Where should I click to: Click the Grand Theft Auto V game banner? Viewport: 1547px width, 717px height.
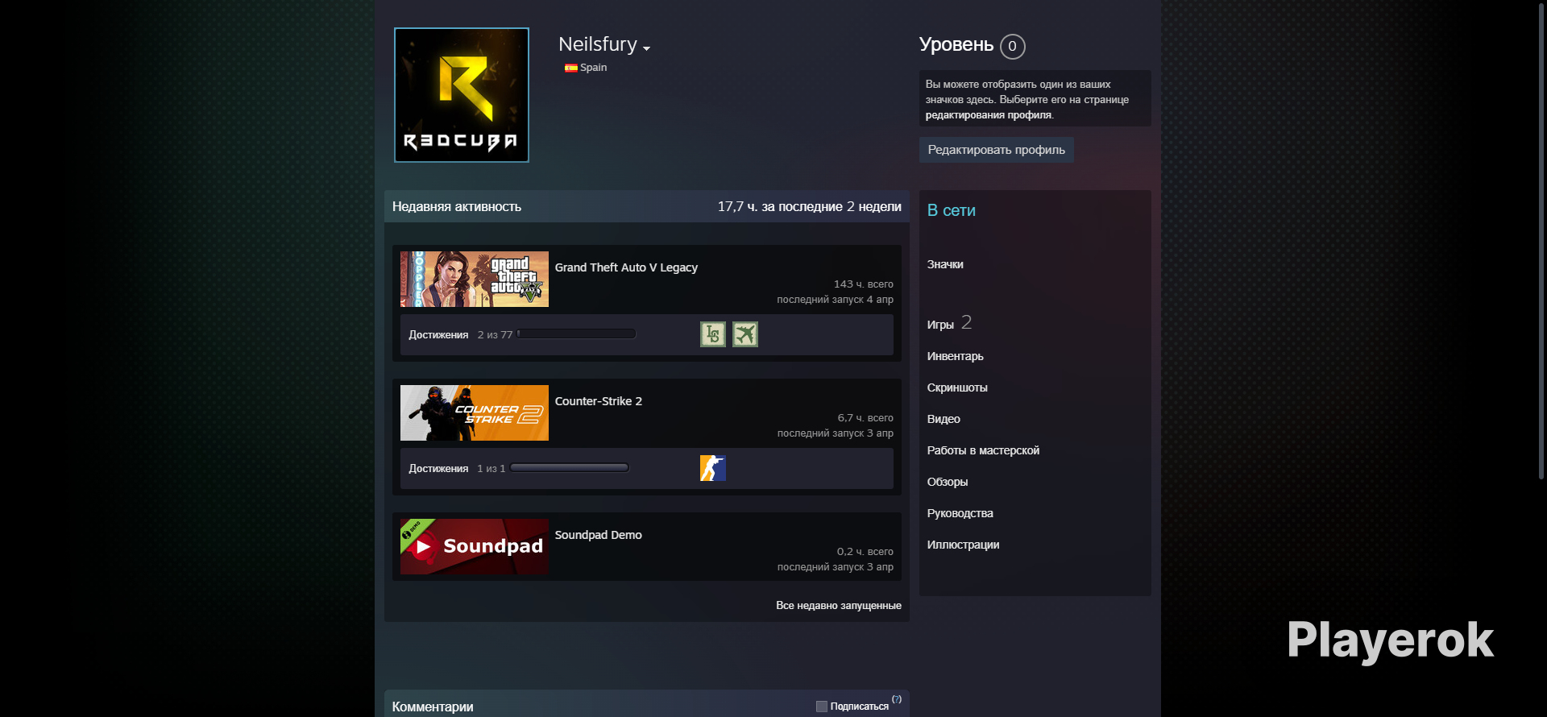(475, 279)
